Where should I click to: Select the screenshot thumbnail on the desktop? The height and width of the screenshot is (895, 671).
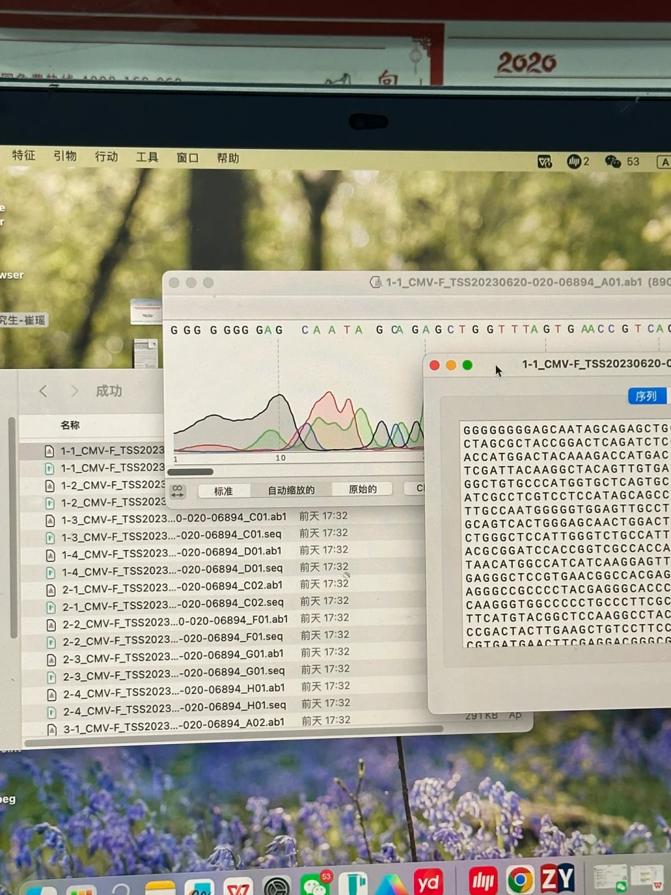147,311
